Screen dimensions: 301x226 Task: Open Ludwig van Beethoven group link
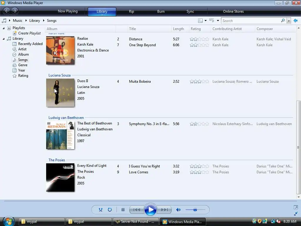coord(66,118)
